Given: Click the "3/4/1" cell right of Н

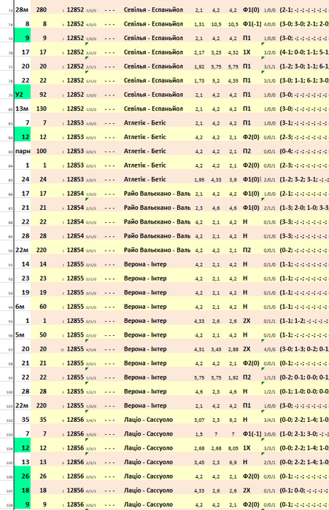Looking at the screenshot, I should [270, 420].
